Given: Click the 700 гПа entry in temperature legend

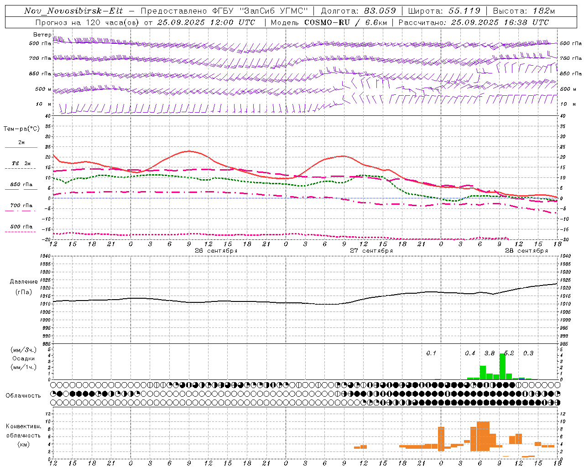Looking at the screenshot, I should 21,206.
